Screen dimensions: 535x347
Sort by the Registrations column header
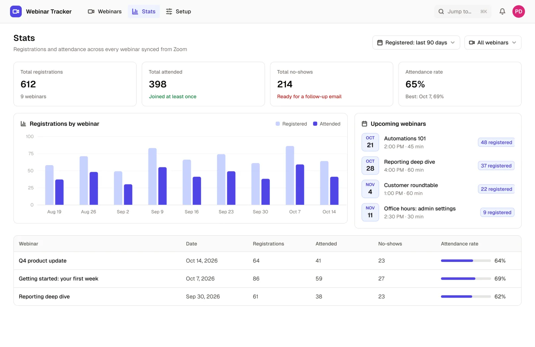click(x=269, y=244)
